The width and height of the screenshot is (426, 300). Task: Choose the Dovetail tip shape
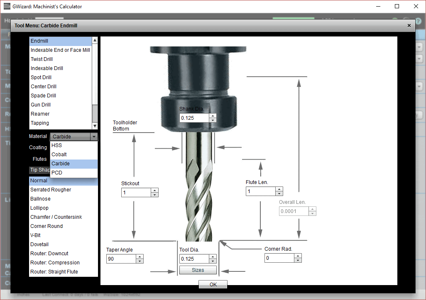point(39,244)
